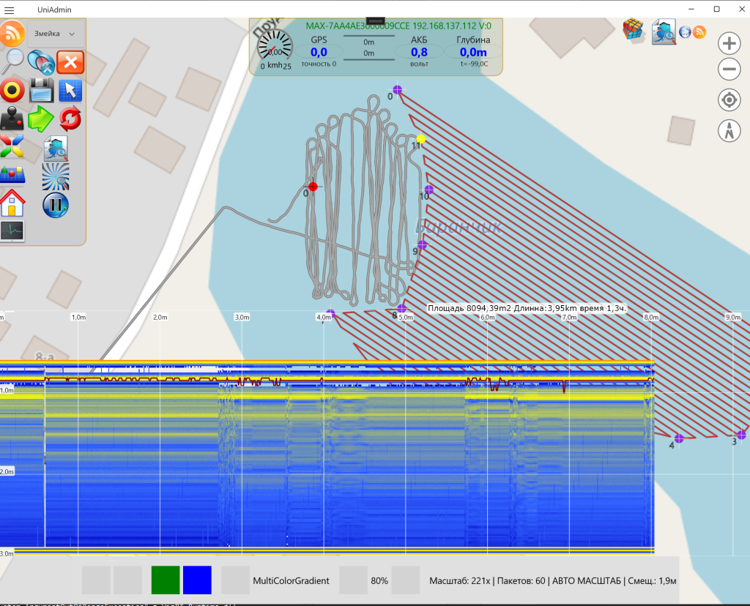Save with the floppy disk icon
This screenshot has width=750, height=606.
(x=42, y=91)
